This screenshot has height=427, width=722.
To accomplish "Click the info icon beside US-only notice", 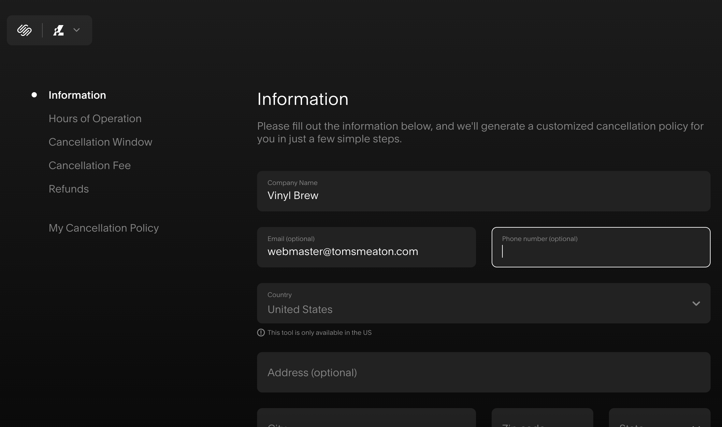I will 261,333.
